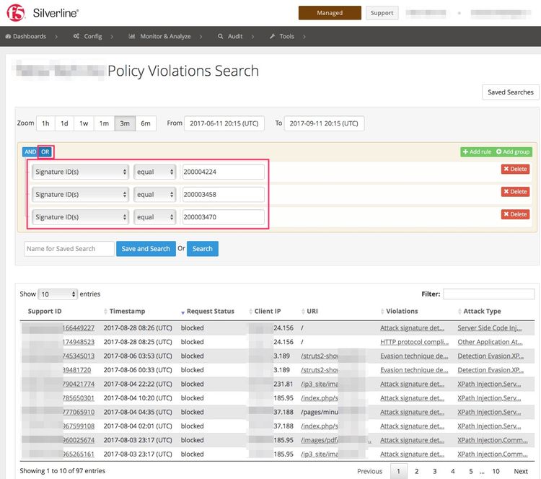This screenshot has width=541, height=479.
Task: Select current page 1
Action: coord(398,471)
